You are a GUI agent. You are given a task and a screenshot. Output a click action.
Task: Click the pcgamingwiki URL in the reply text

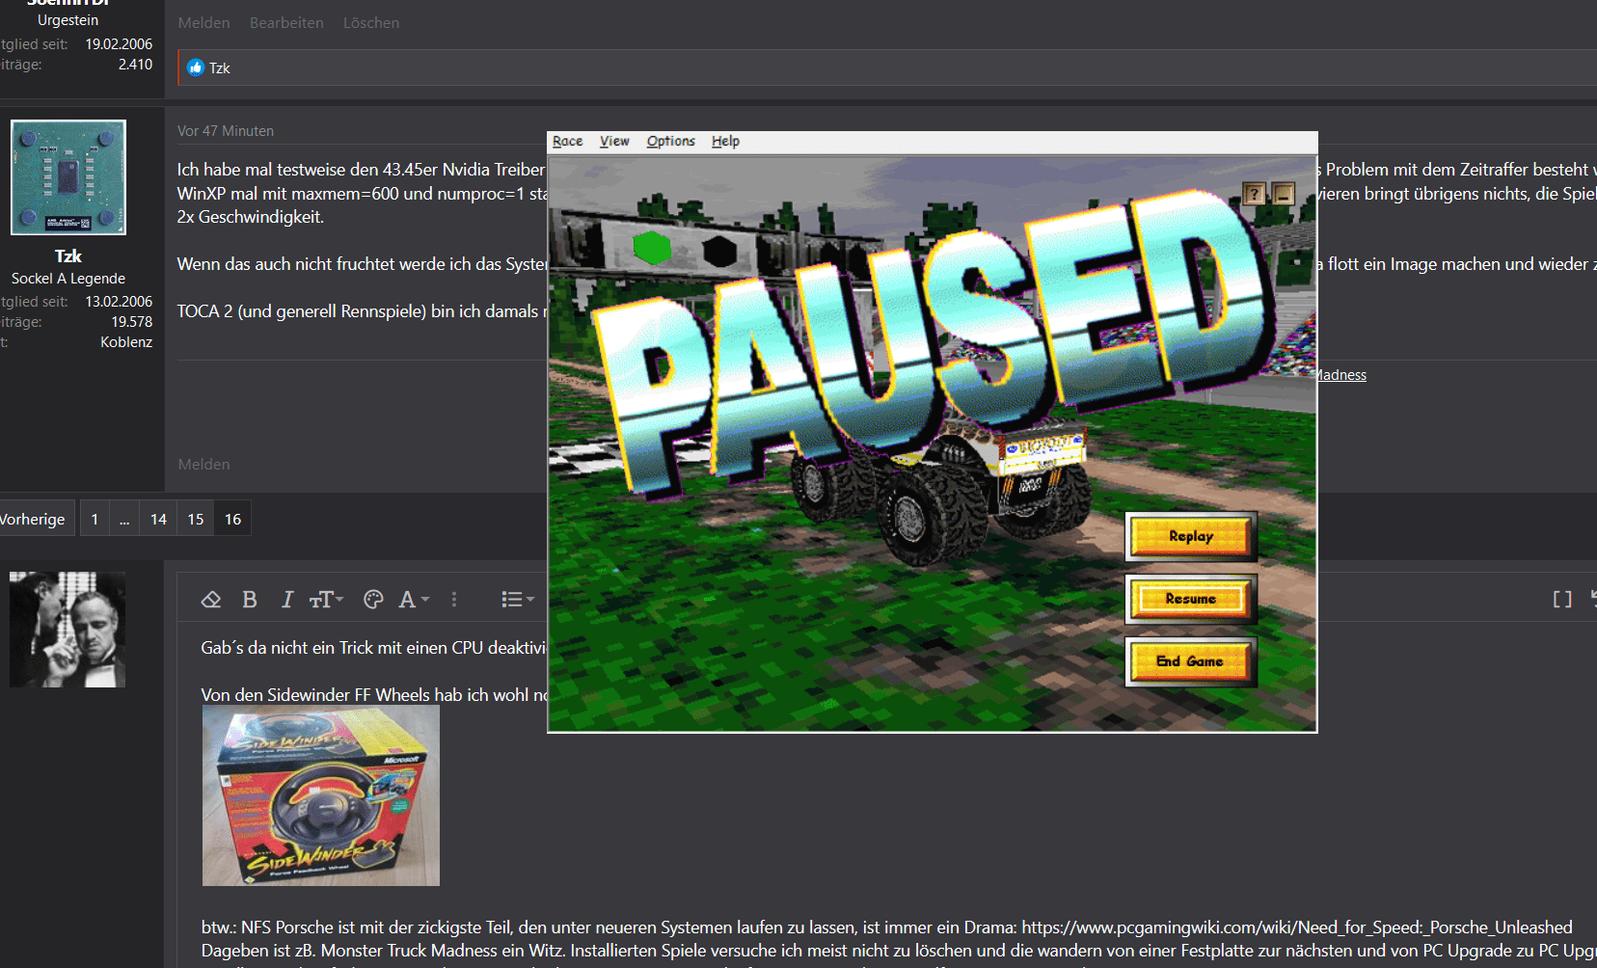pos(1297,928)
